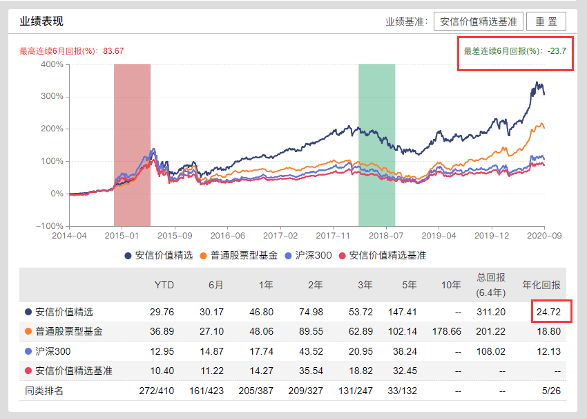
Task: Click the 最高连续6月回报(%): 83.67 label
Action: (72, 51)
